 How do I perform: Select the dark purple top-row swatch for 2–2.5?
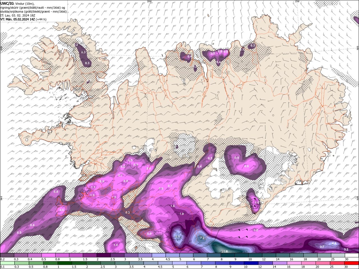click(x=103, y=255)
